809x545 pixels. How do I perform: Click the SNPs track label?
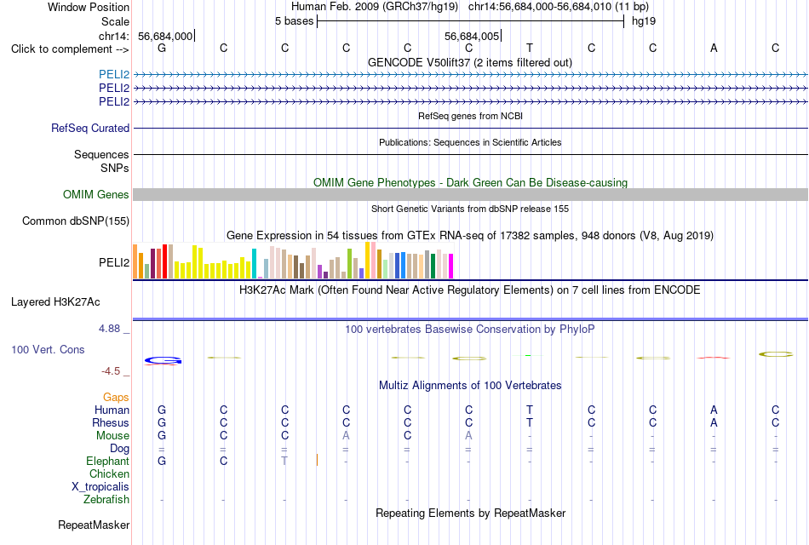pos(115,168)
